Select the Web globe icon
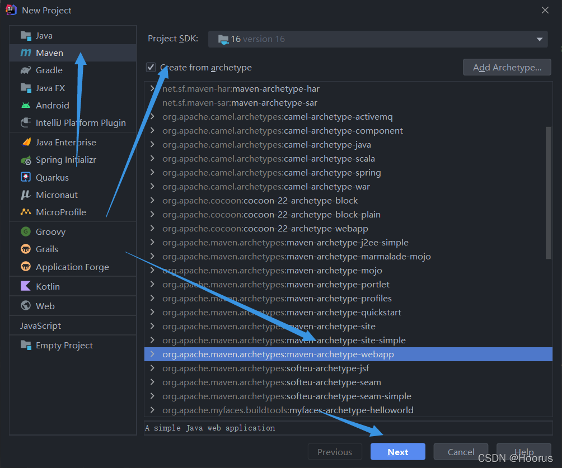Screen dimensions: 562x468 pyautogui.click(x=26, y=306)
